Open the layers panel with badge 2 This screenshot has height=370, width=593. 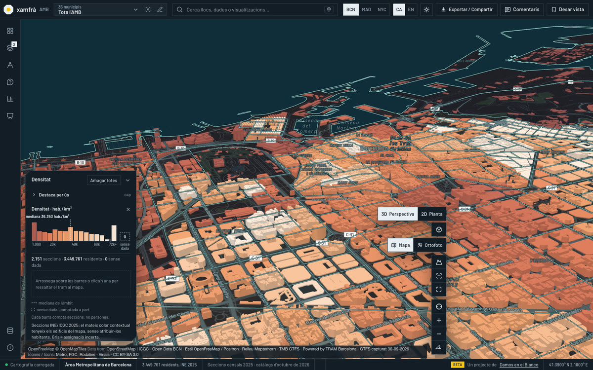10,48
